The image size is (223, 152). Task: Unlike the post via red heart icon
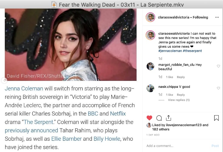pyautogui.click(x=149, y=118)
